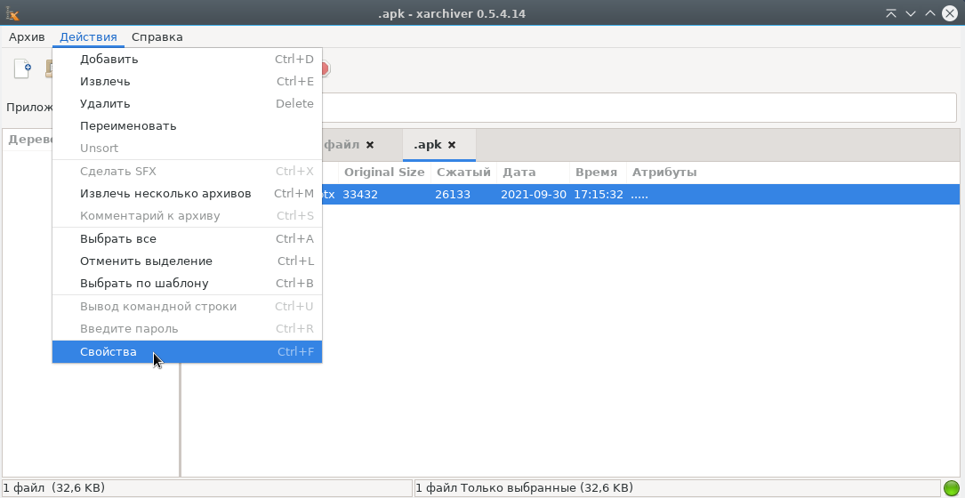This screenshot has height=498, width=965.
Task: Sort by Original Size column header
Action: 384,173
